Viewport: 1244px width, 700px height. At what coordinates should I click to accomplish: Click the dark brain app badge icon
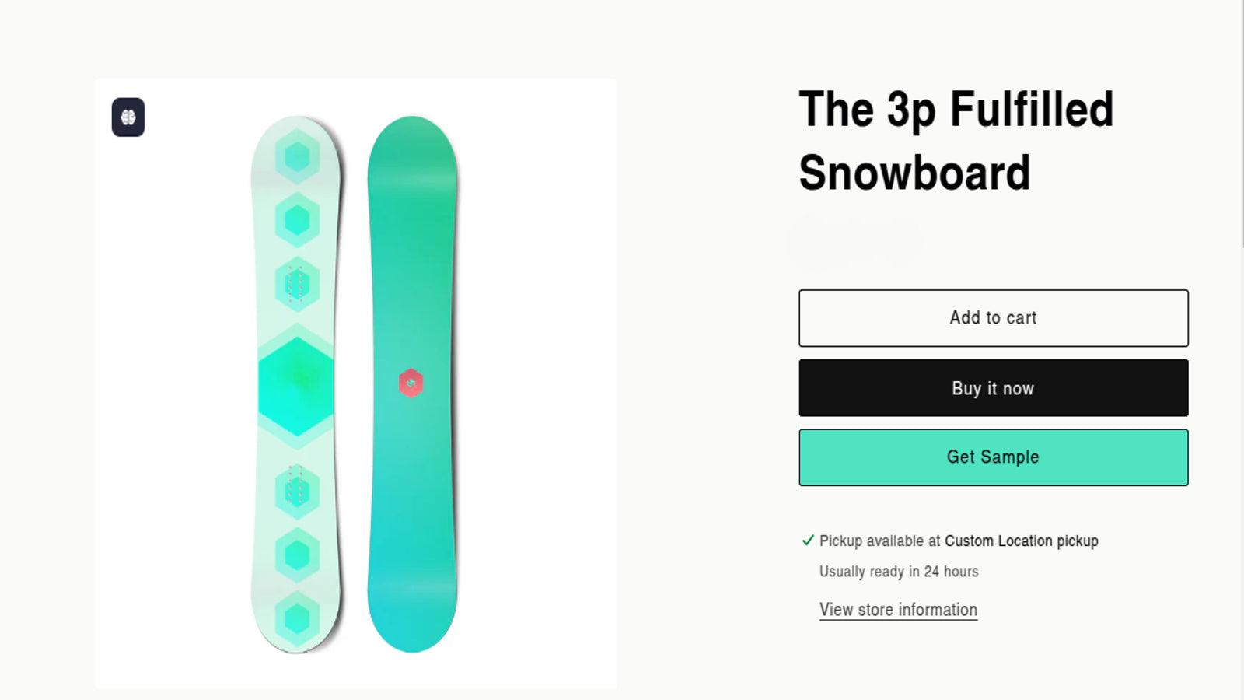click(x=128, y=118)
